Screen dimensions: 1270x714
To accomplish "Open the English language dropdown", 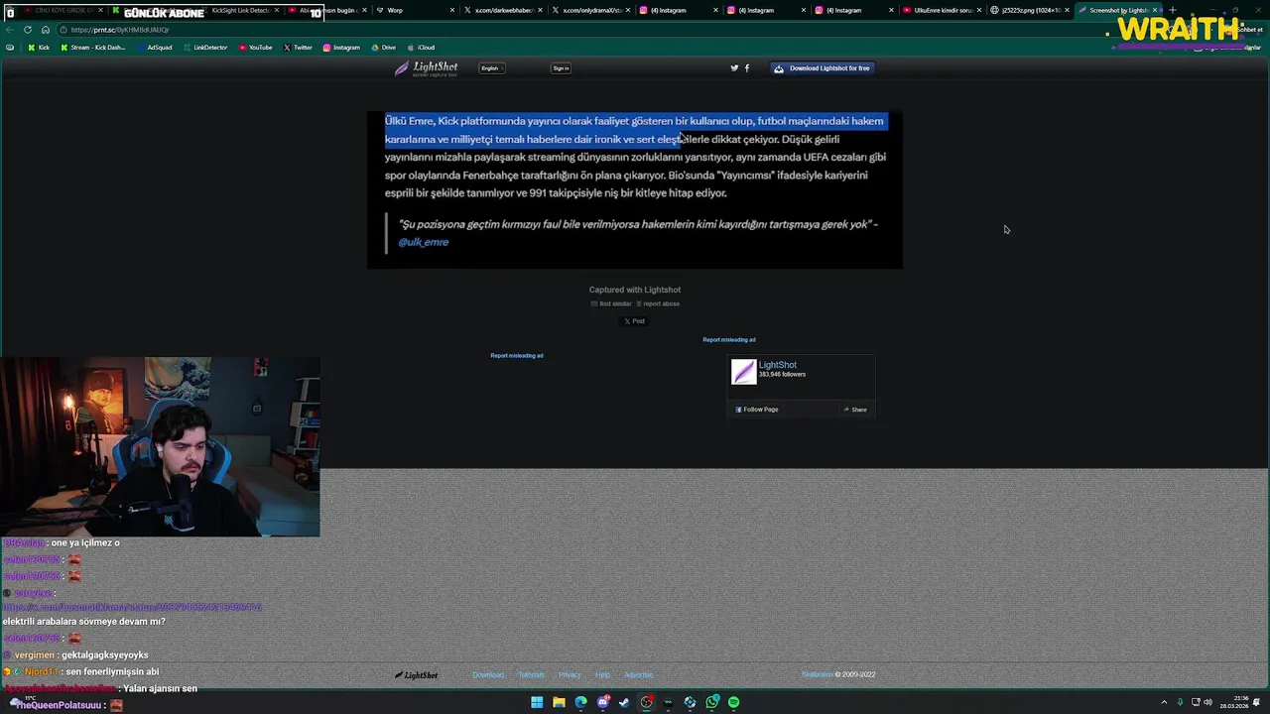I will [492, 68].
